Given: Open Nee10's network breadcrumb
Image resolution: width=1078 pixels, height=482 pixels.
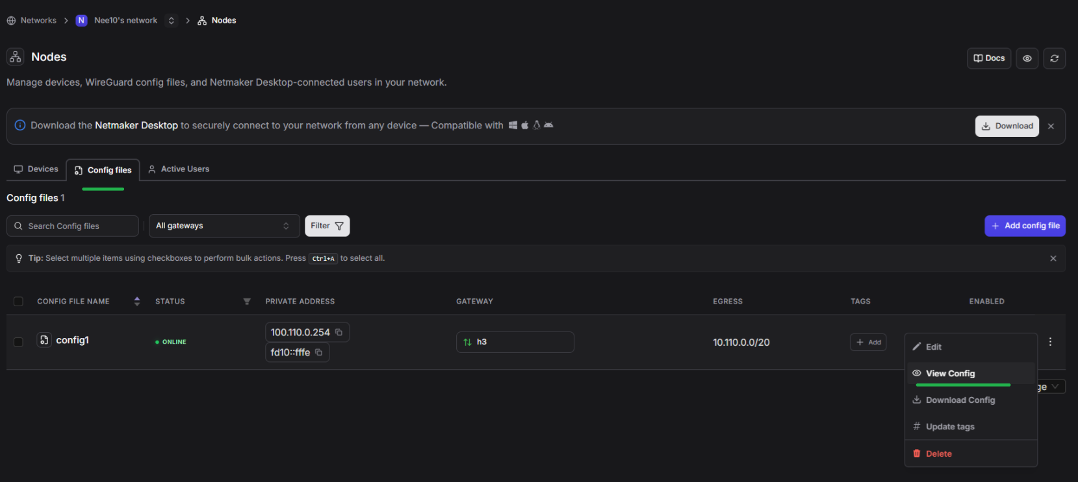Looking at the screenshot, I should tap(125, 21).
